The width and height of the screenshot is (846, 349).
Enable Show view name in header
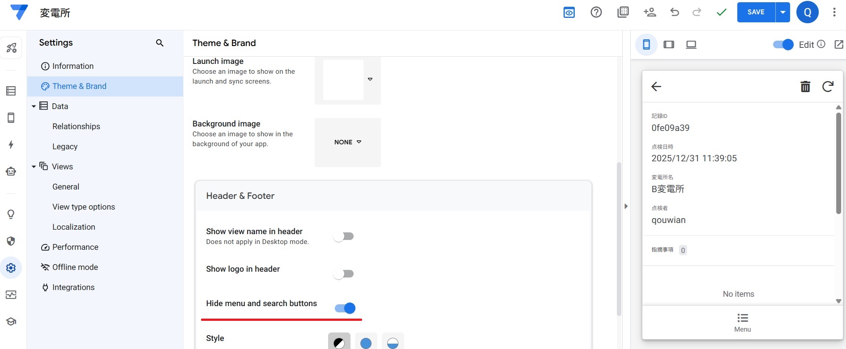(344, 236)
